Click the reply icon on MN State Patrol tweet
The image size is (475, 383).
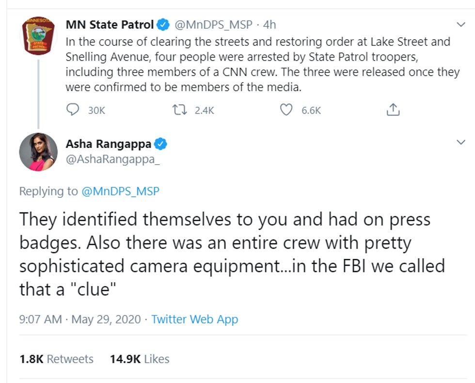(x=73, y=110)
